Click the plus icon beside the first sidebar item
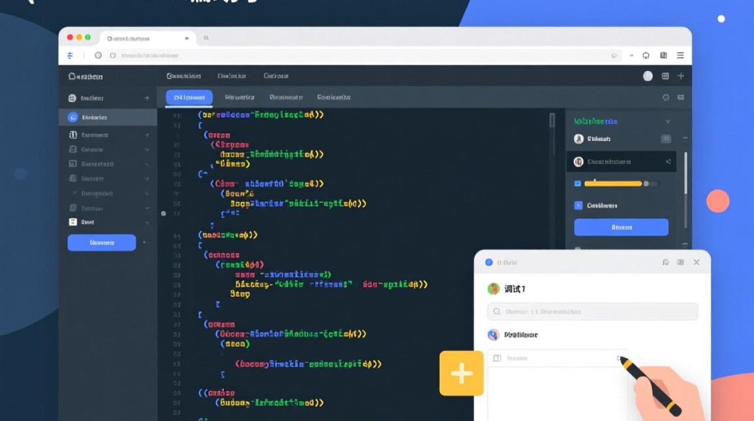Viewport: 754px width, 421px height. [x=147, y=98]
